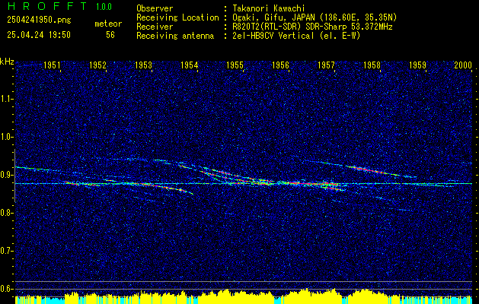This screenshot has width=479, height=304.
Task: Click time marker 1953
Action: (143, 65)
